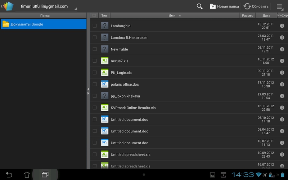Open the download notification icon

[x=223, y=175]
